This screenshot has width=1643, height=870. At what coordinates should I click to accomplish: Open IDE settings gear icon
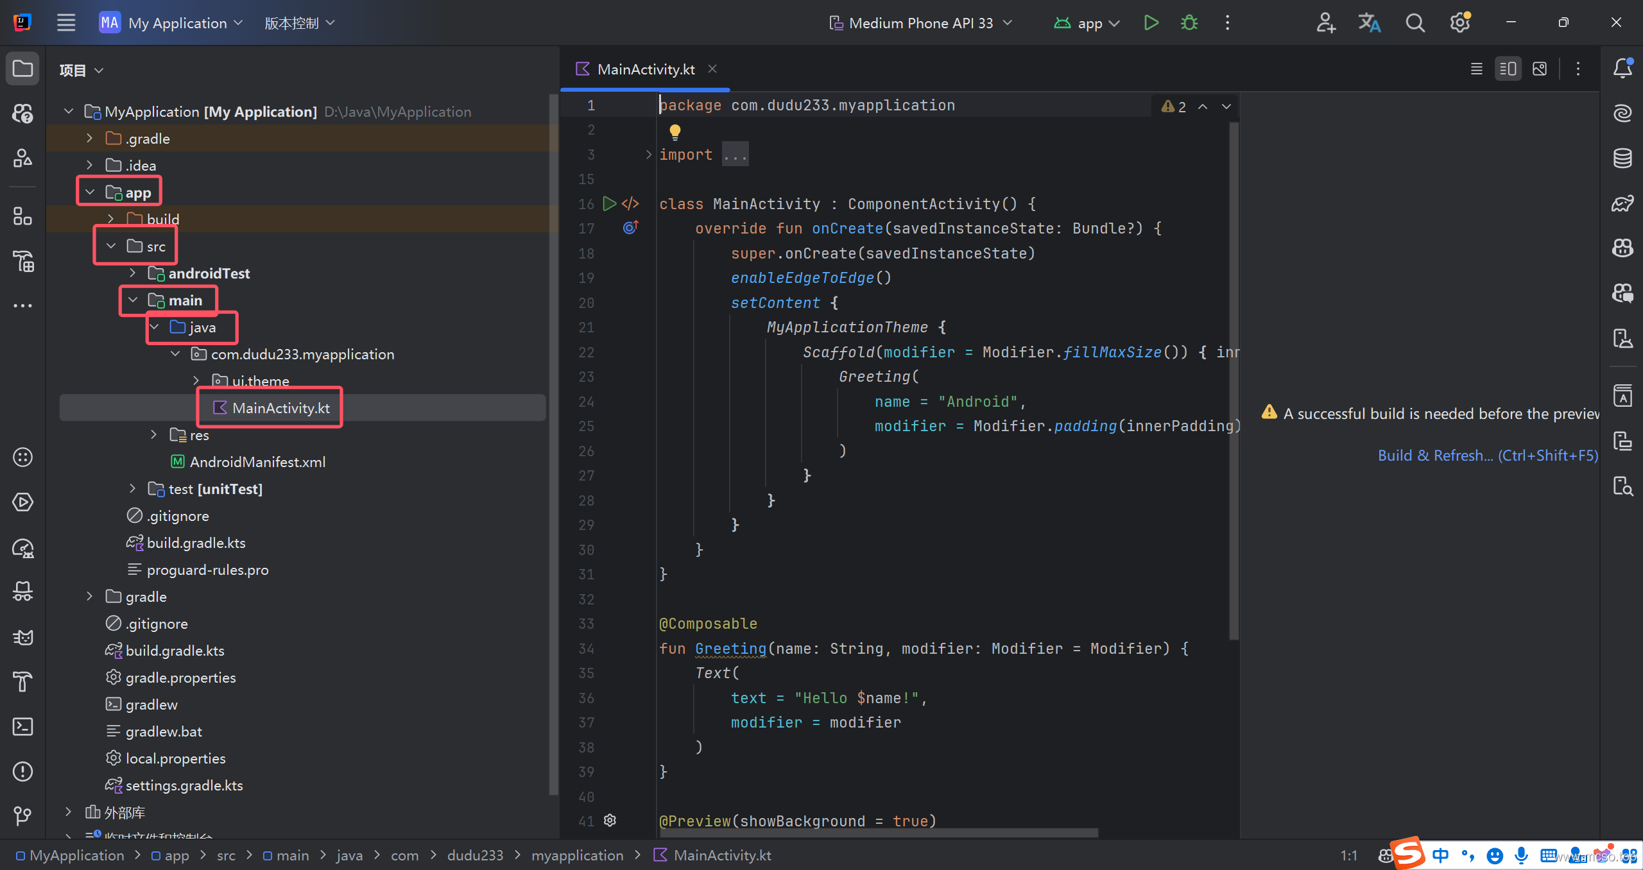(1460, 23)
